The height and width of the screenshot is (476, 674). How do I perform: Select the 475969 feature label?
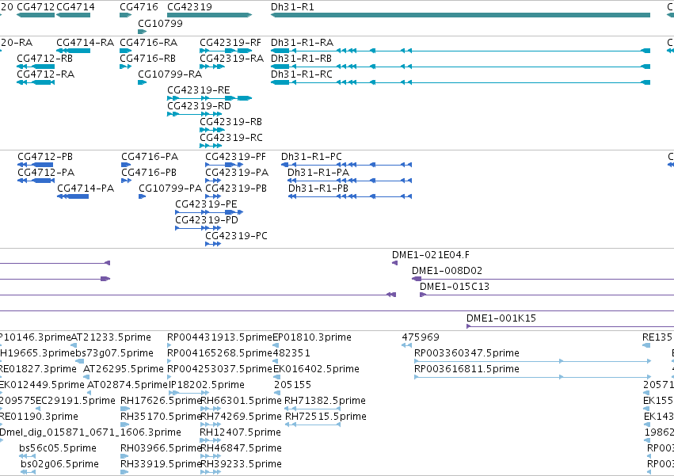coord(421,337)
